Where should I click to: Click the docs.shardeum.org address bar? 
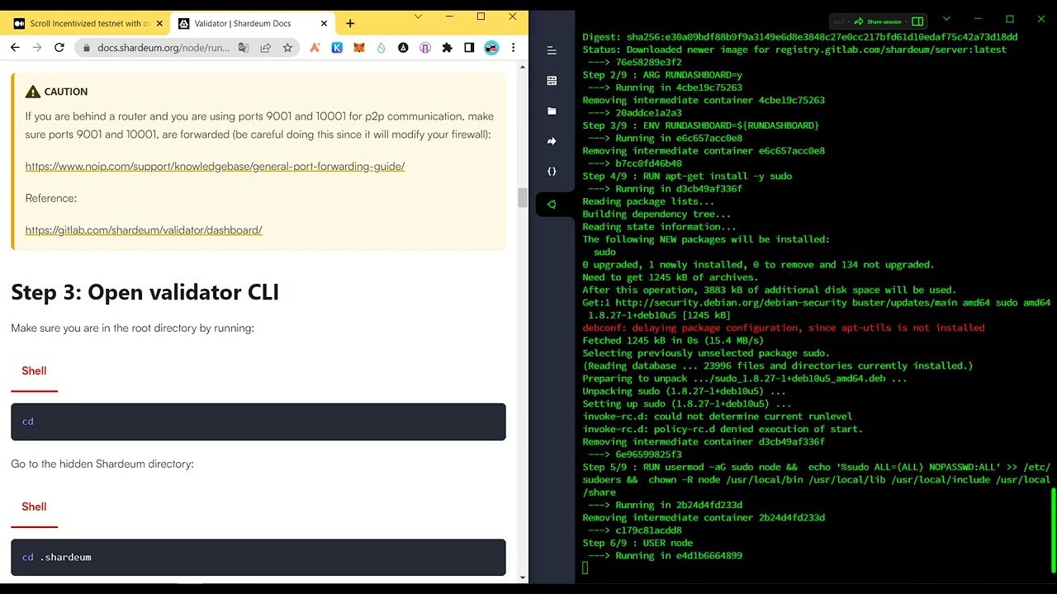click(163, 48)
